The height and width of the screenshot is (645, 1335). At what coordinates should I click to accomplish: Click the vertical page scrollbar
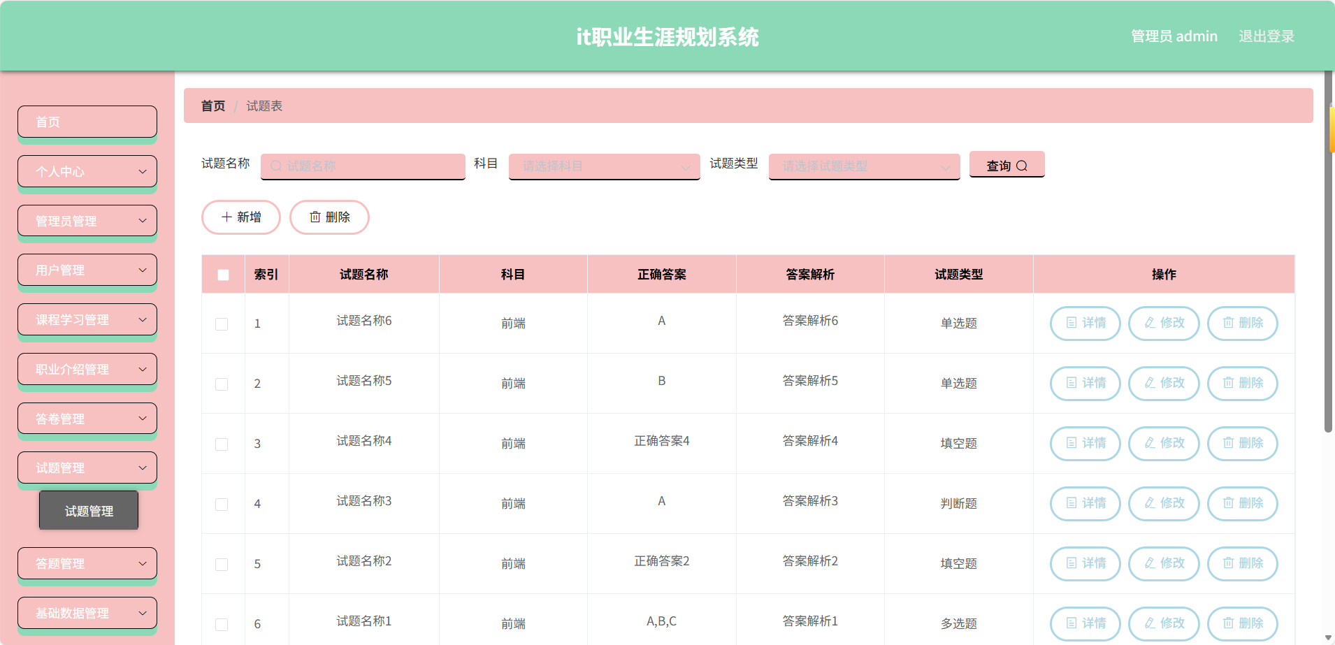click(x=1328, y=252)
